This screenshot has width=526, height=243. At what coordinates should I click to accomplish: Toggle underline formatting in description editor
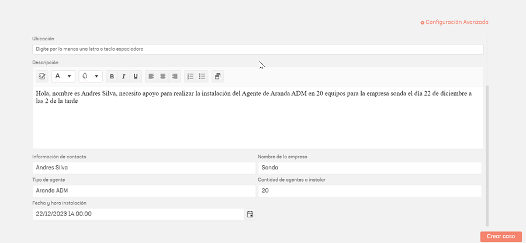(x=136, y=77)
